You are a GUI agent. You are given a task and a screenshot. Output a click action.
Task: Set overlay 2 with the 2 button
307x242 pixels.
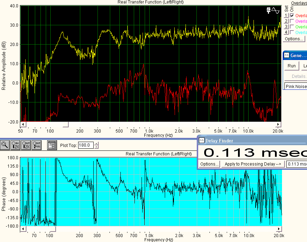pos(286,21)
